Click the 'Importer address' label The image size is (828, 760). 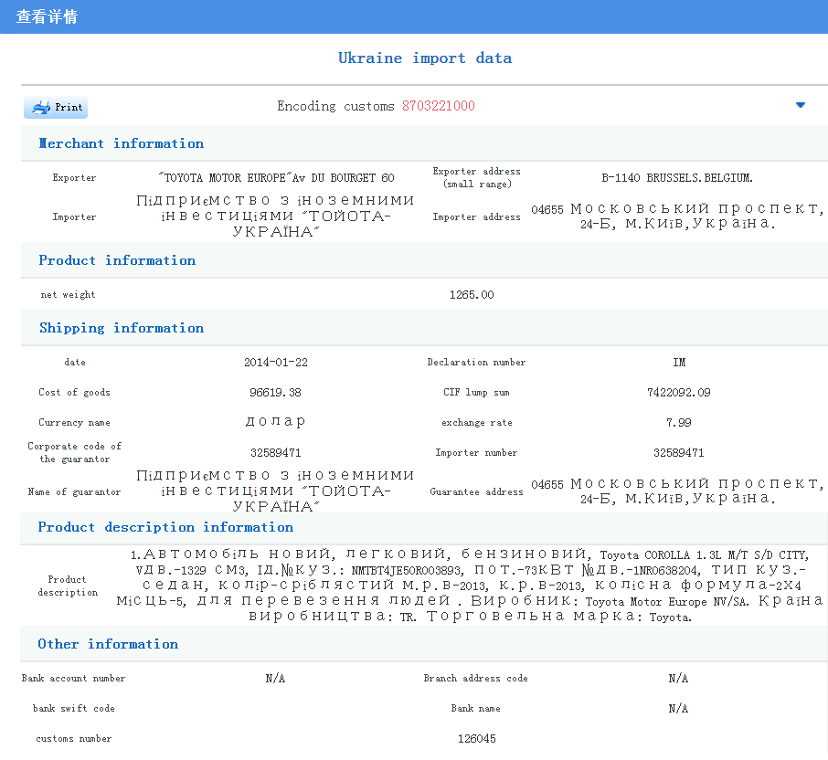coord(476,216)
